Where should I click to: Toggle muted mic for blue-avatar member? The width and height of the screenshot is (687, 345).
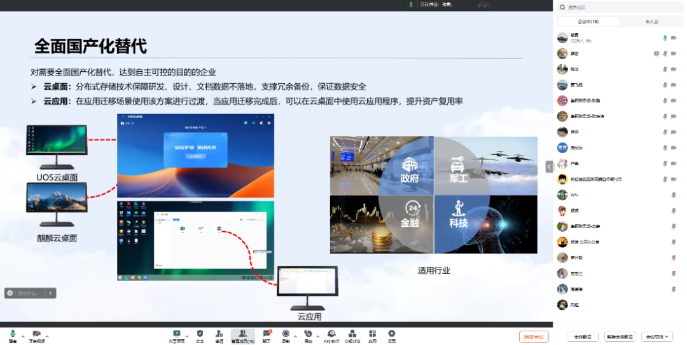point(665,148)
